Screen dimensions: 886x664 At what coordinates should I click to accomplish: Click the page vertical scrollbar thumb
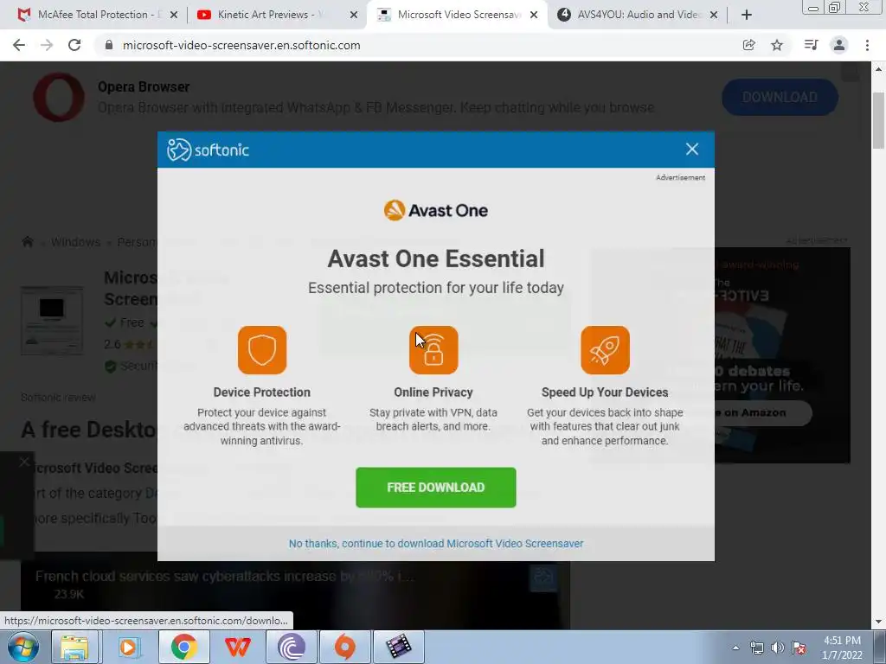(877, 119)
